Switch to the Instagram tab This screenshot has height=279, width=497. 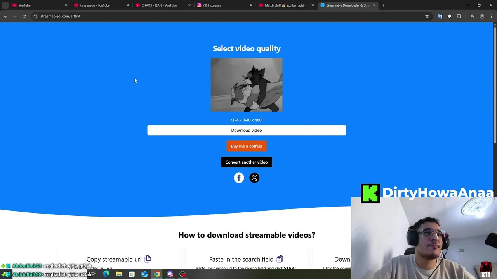pyautogui.click(x=224, y=5)
